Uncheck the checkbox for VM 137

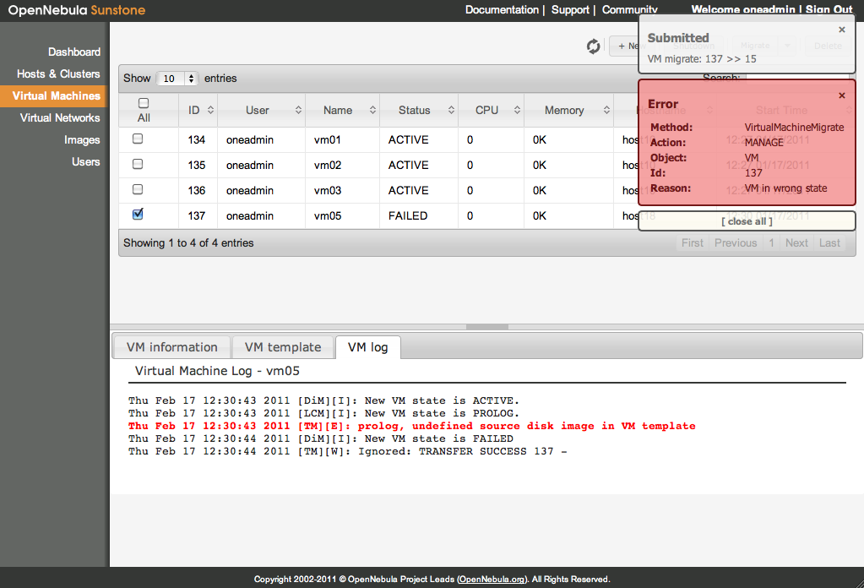139,215
